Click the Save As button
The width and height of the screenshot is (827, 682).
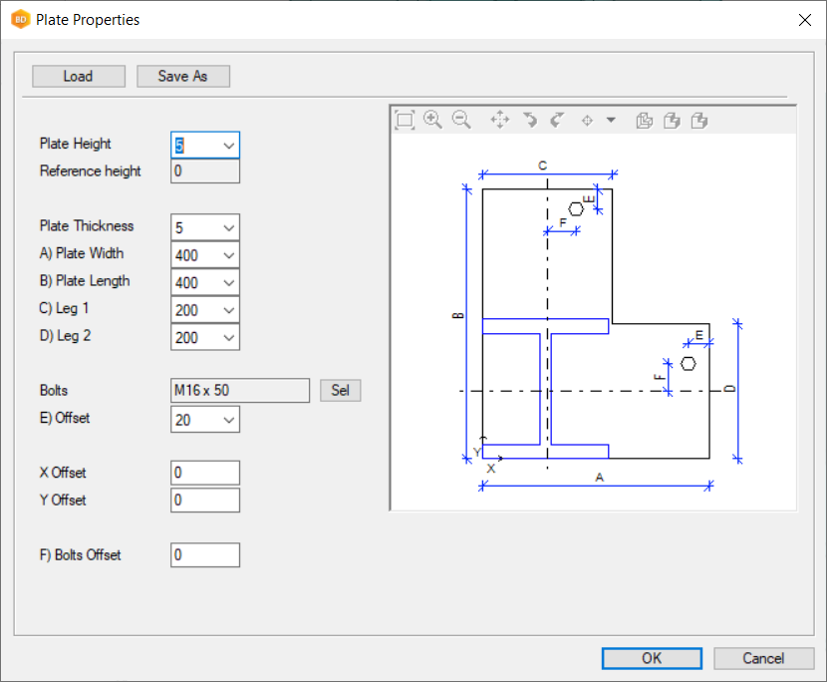click(x=183, y=77)
